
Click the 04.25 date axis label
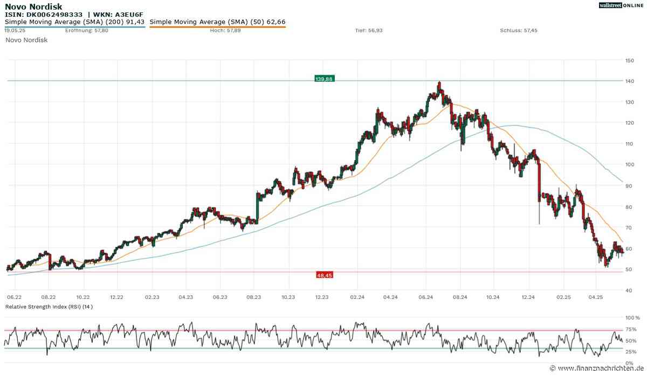tap(596, 297)
